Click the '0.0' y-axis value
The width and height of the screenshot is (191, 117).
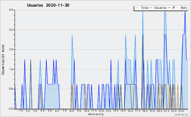click(x=11, y=109)
